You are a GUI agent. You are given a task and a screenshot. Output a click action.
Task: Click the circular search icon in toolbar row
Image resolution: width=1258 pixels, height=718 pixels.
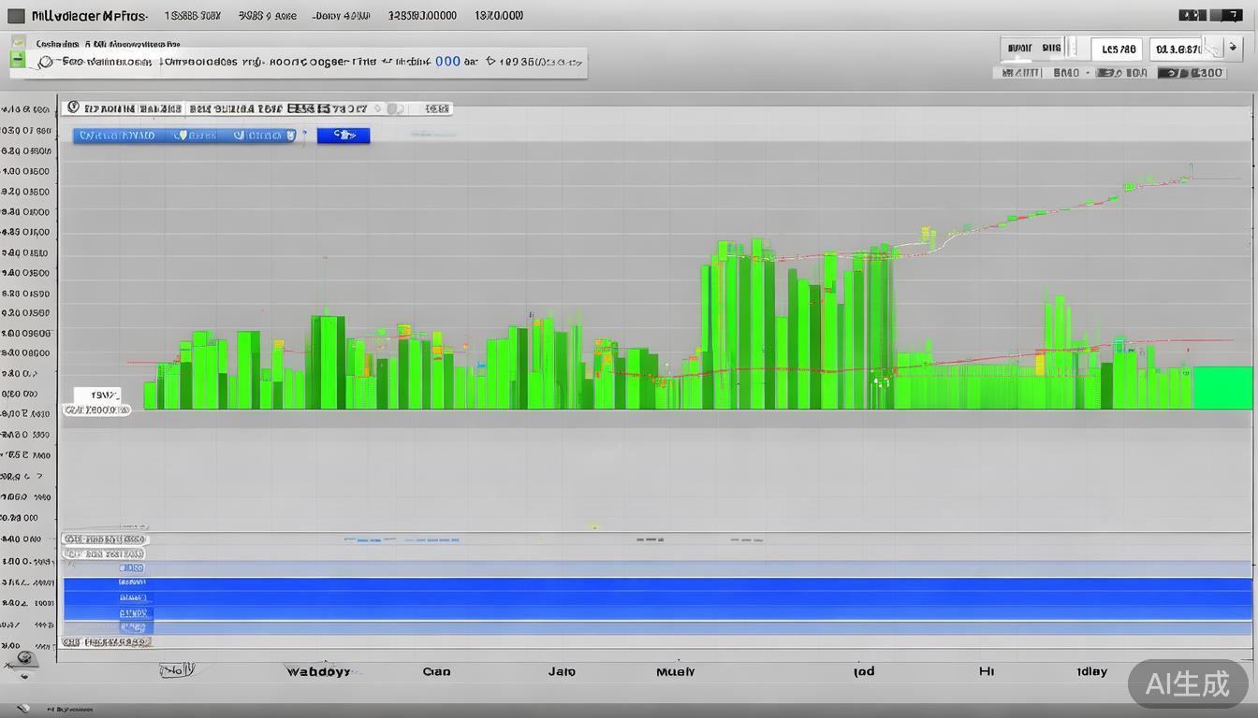(x=45, y=62)
